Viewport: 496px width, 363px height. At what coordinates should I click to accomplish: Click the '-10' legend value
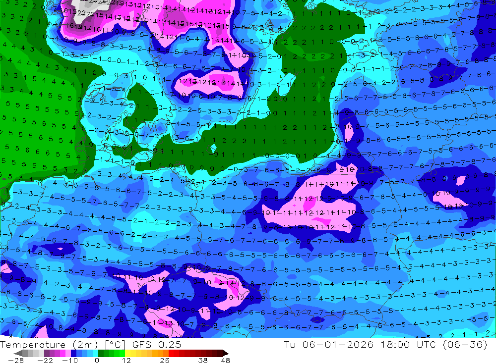pyautogui.click(x=70, y=360)
